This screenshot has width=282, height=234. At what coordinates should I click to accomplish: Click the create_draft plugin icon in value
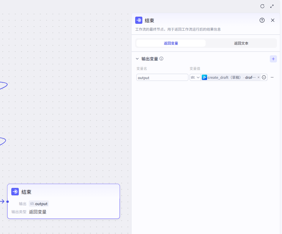click(204, 77)
